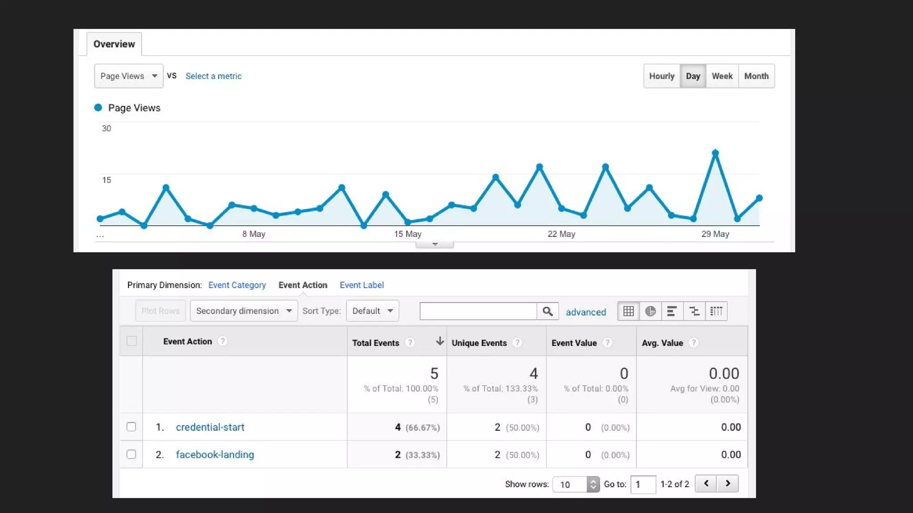Open the advanced filter link
913x513 pixels.
tap(586, 312)
